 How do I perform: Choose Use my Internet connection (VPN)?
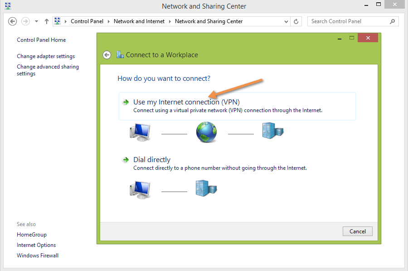pyautogui.click(x=186, y=103)
